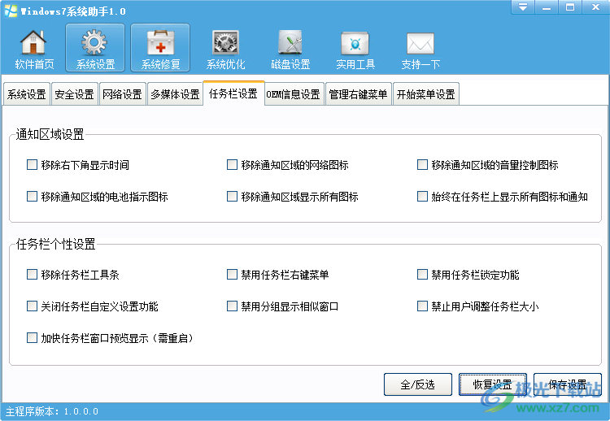Screen dimensions: 610x421
Task: Switch to the 安全设置 tab
Action: click(x=74, y=94)
